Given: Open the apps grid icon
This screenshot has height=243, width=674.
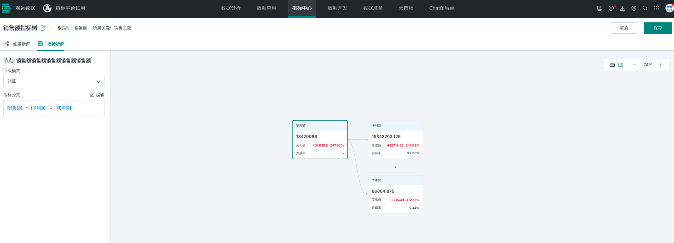Looking at the screenshot, I should point(657,8).
